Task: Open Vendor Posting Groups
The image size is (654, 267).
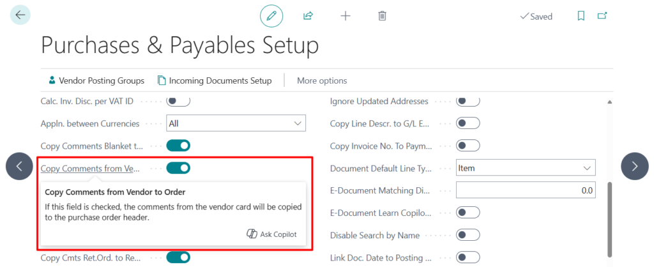Action: (x=96, y=80)
